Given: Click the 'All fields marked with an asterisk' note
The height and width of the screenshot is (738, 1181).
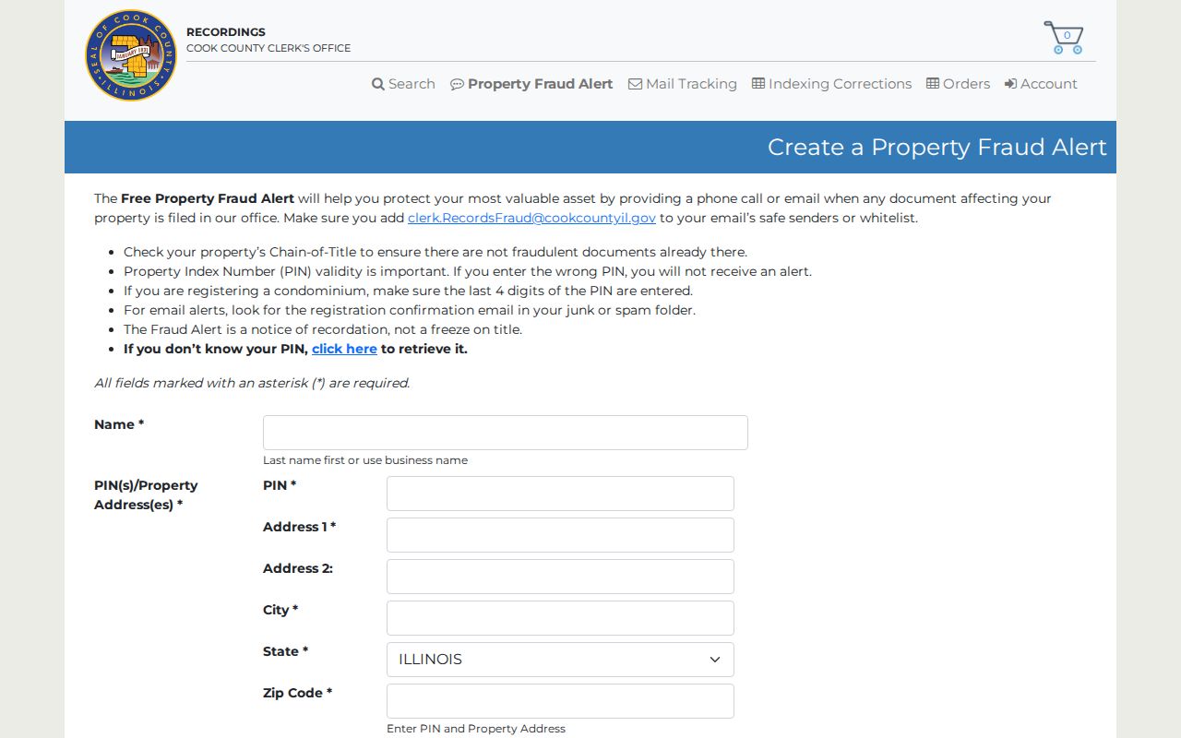Looking at the screenshot, I should (252, 383).
